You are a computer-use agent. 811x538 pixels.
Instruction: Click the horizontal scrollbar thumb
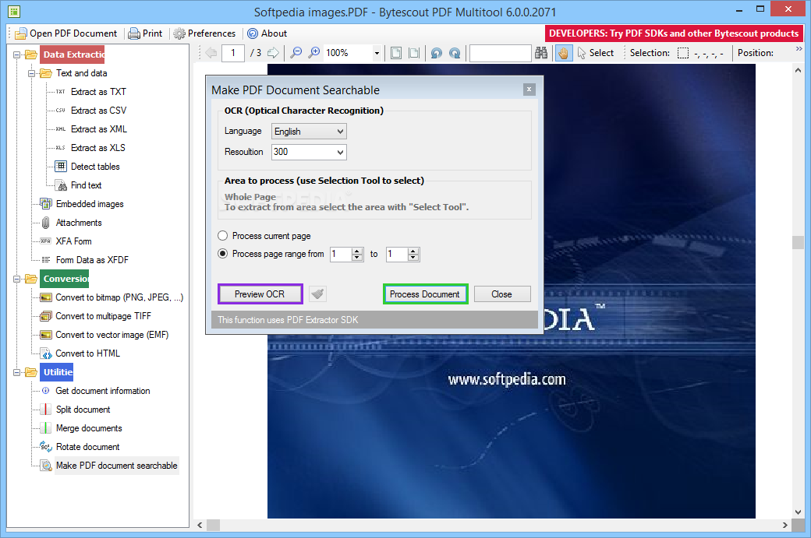tap(214, 525)
